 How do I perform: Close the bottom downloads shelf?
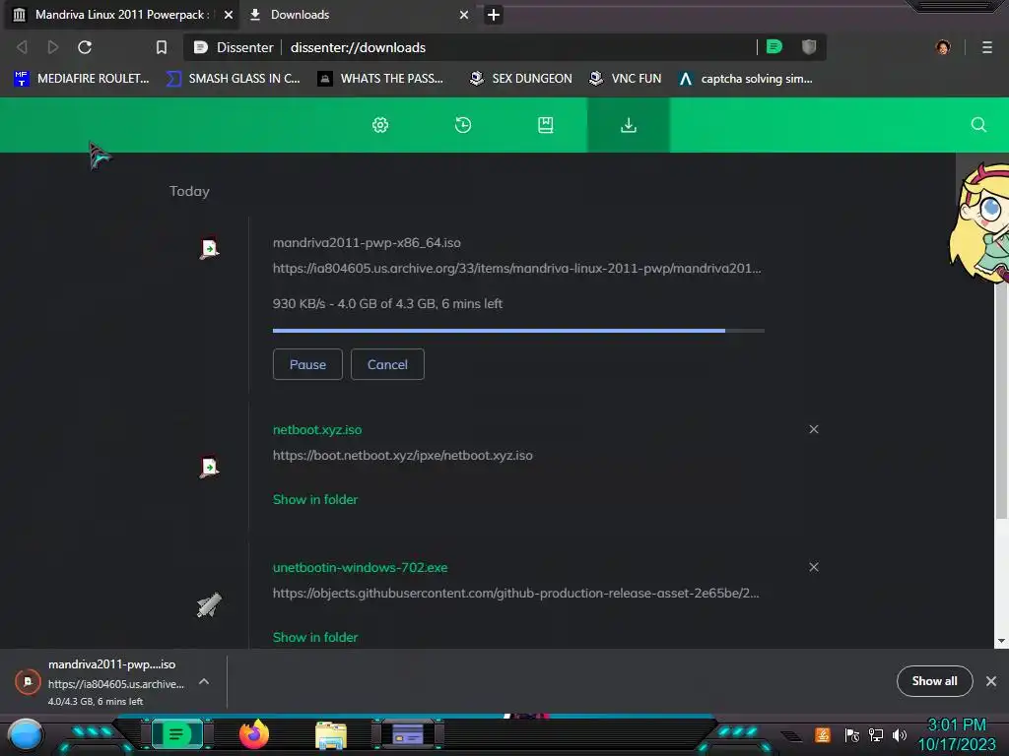point(991,681)
